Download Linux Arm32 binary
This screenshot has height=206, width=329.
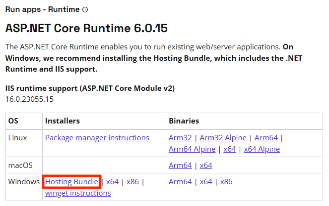click(x=180, y=138)
